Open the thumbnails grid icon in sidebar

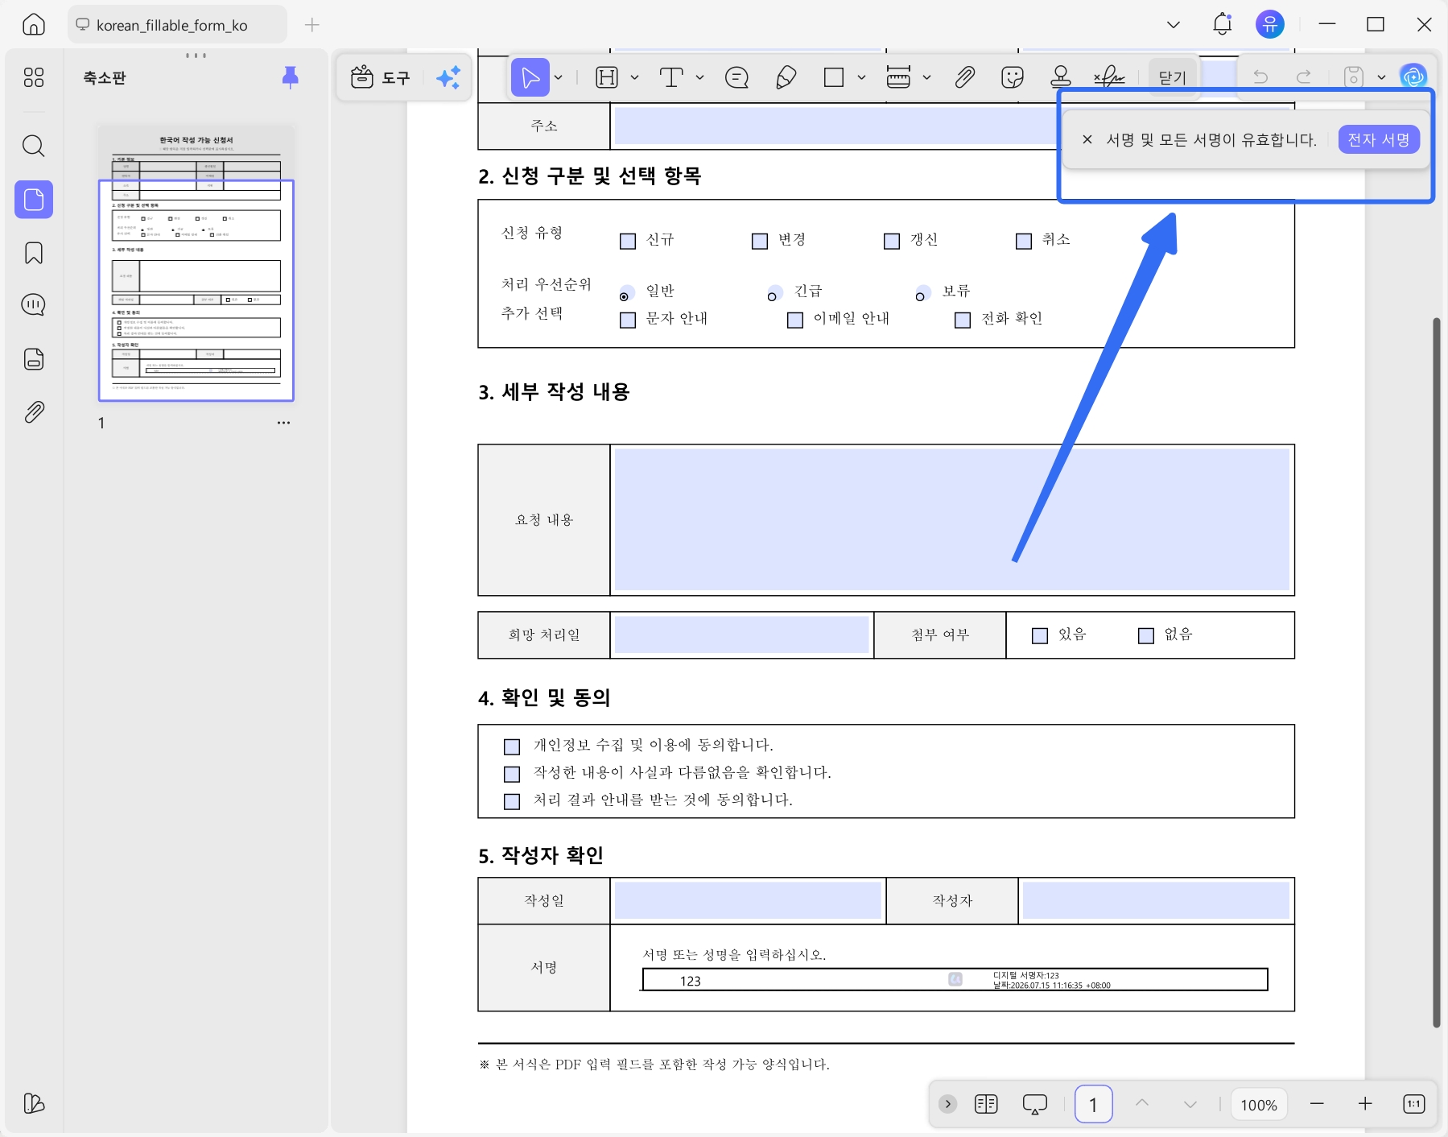(34, 77)
